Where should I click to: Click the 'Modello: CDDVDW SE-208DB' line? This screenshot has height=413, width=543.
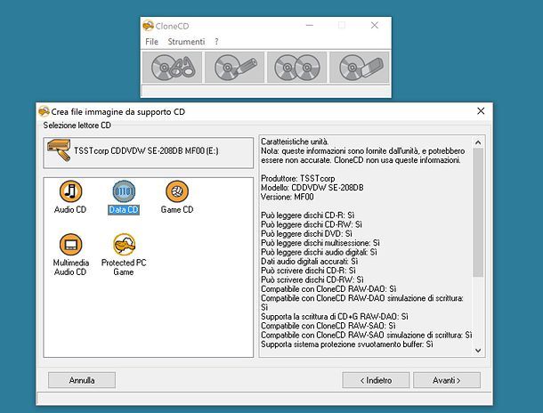(x=312, y=188)
